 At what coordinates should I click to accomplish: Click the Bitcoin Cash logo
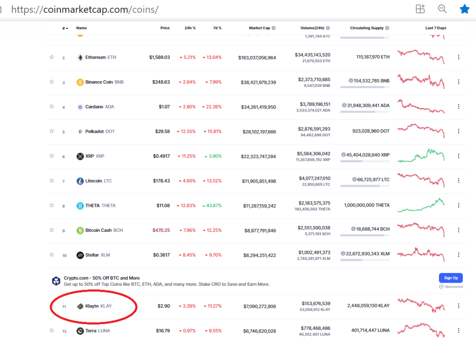pyautogui.click(x=80, y=231)
